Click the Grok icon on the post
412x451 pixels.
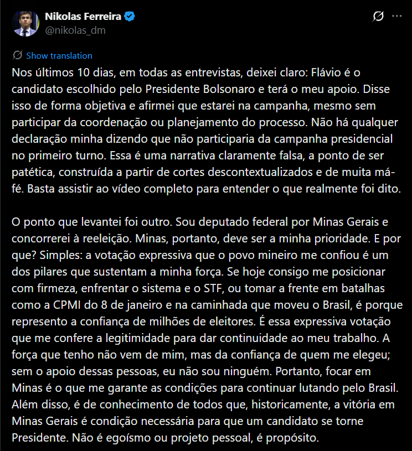(x=379, y=17)
